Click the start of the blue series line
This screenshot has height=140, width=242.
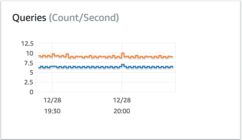click(x=39, y=68)
